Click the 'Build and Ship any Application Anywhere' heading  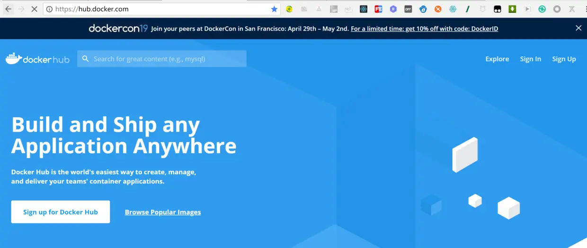pyautogui.click(x=124, y=136)
